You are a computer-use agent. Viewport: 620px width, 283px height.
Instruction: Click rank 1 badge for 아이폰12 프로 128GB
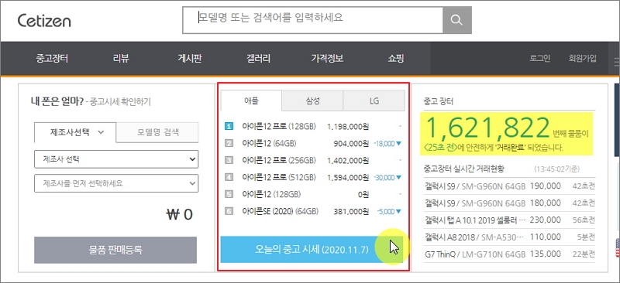coord(229,126)
